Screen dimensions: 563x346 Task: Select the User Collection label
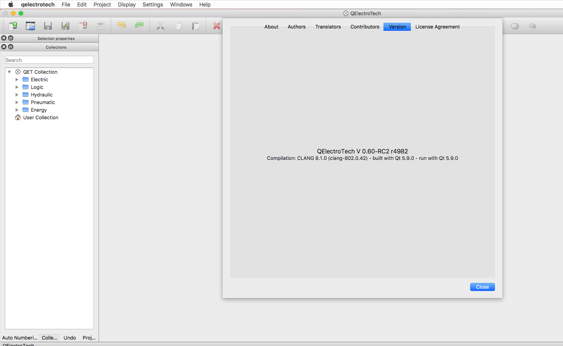[x=41, y=117]
